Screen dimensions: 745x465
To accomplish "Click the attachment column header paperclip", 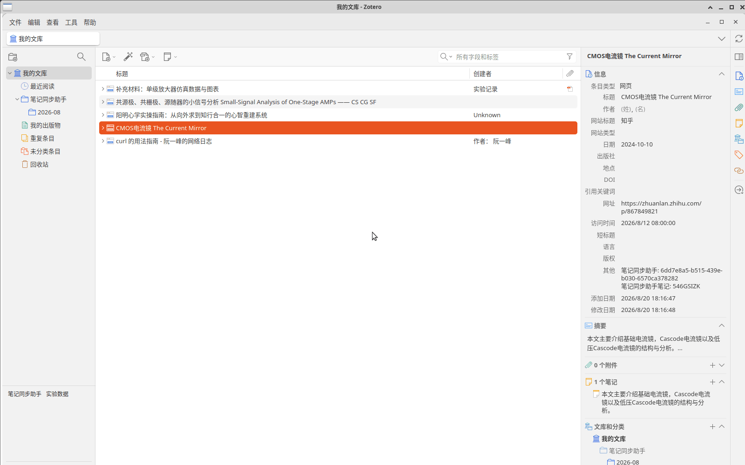I will [x=569, y=73].
